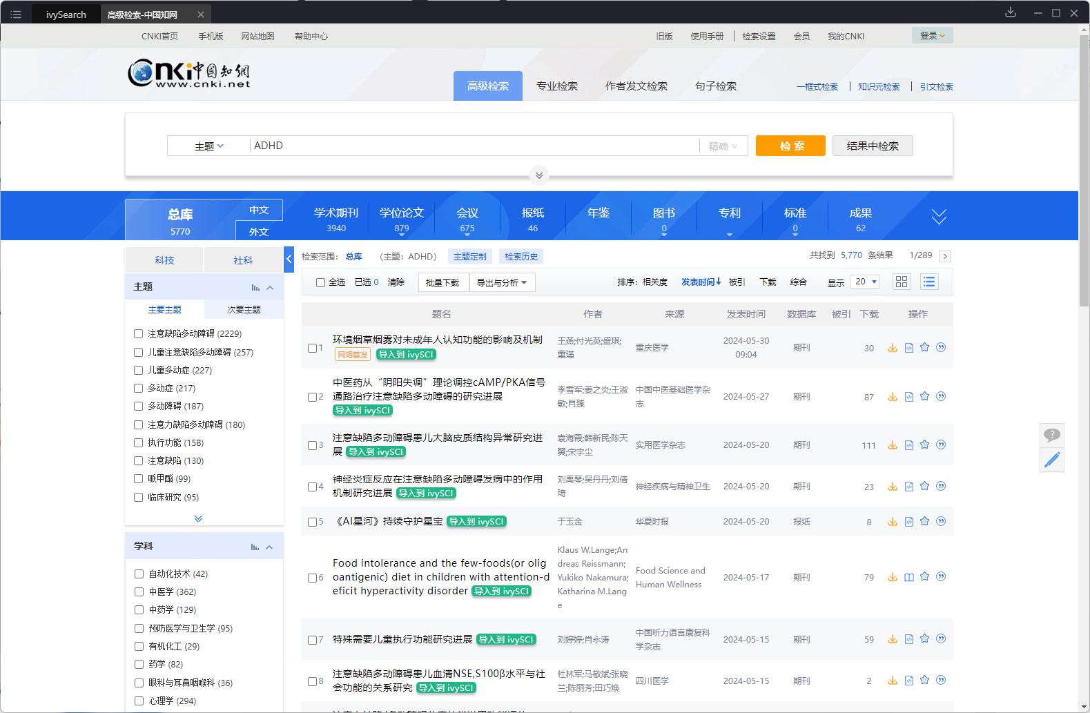Click the CNKI logo
This screenshot has width=1090, height=713.
pos(189,74)
